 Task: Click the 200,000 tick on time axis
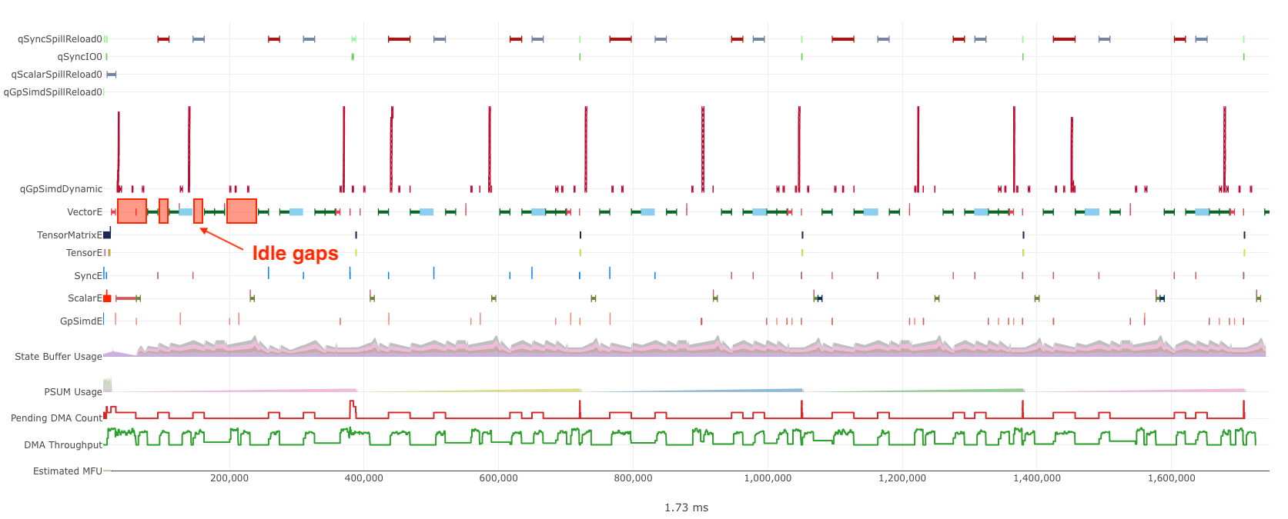(229, 478)
